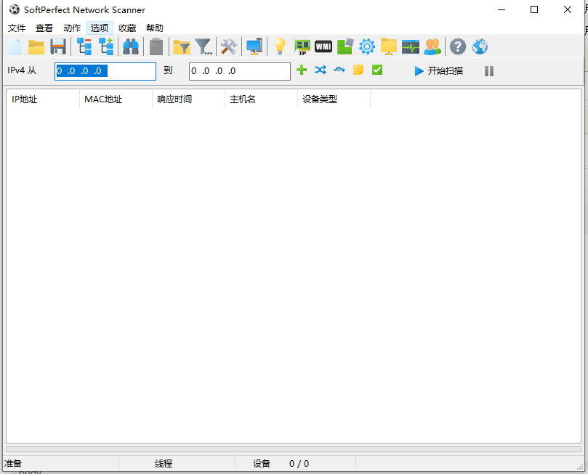Image resolution: width=588 pixels, height=474 pixels.
Task: Sort by the 响应时间 column header
Action: tap(189, 99)
